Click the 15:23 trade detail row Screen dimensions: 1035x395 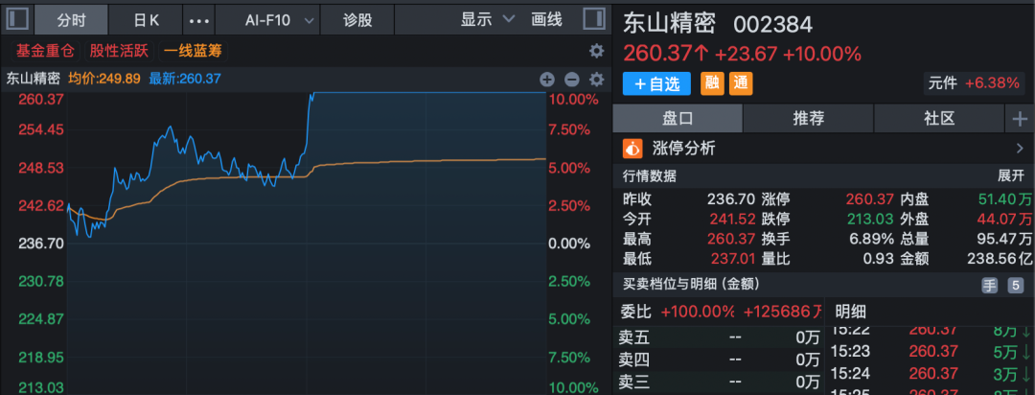coord(931,352)
